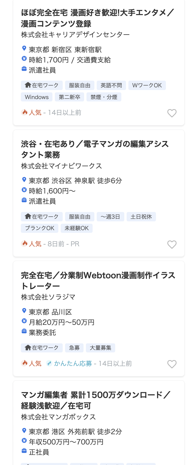
Task: Click かんたん応募 icon on ソラジマ card
Action: (49, 363)
